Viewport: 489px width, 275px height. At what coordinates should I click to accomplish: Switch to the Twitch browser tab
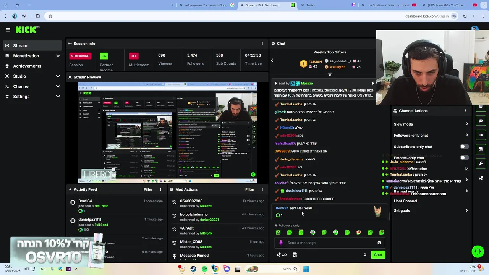(329, 5)
